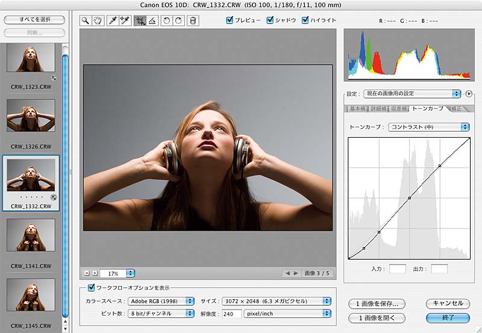Select the second-lowest tone curve point
Image resolution: width=482 pixels, height=333 pixels.
379,232
